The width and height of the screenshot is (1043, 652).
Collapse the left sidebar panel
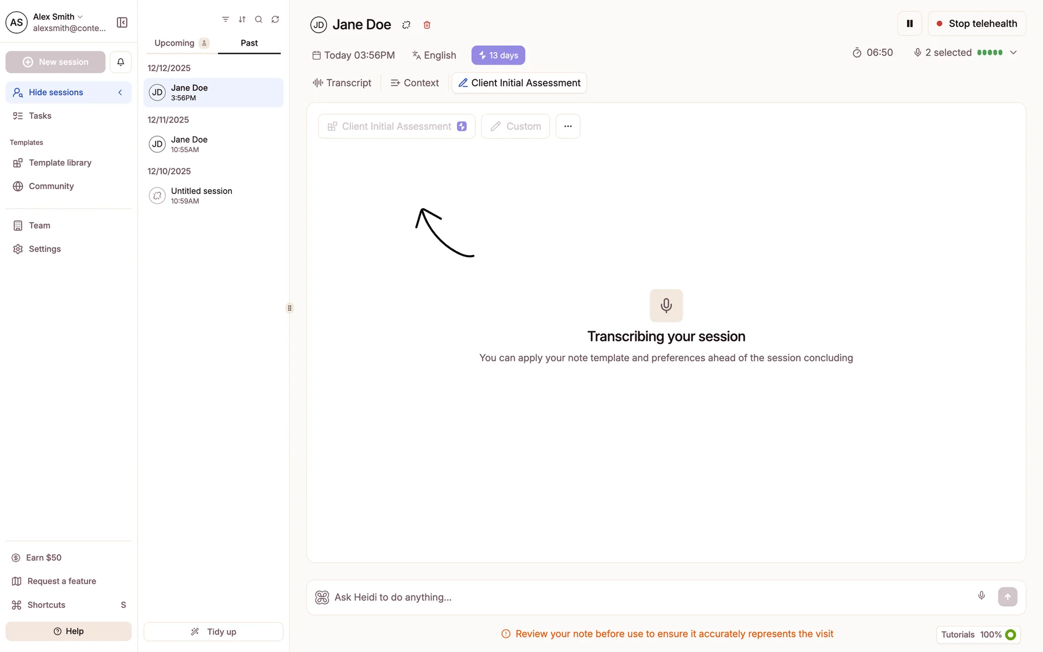pyautogui.click(x=122, y=22)
